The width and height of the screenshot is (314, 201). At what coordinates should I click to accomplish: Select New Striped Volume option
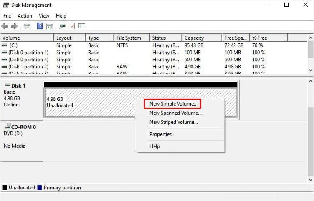point(174,122)
